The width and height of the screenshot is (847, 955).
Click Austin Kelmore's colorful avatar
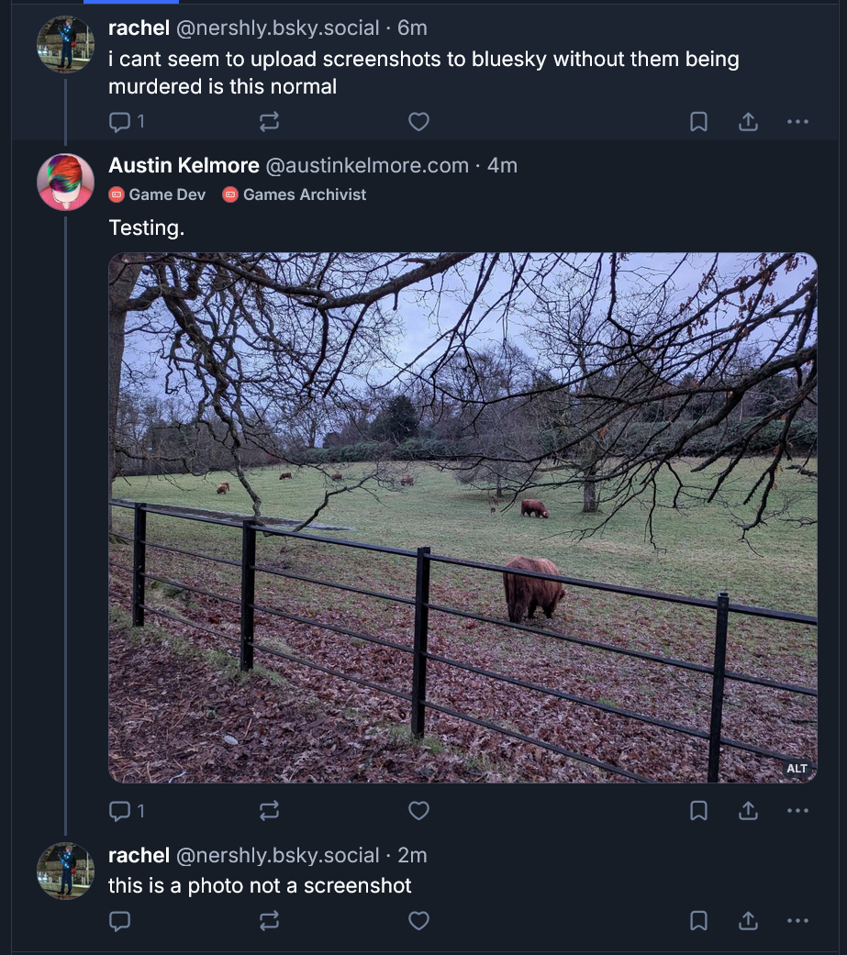(65, 182)
